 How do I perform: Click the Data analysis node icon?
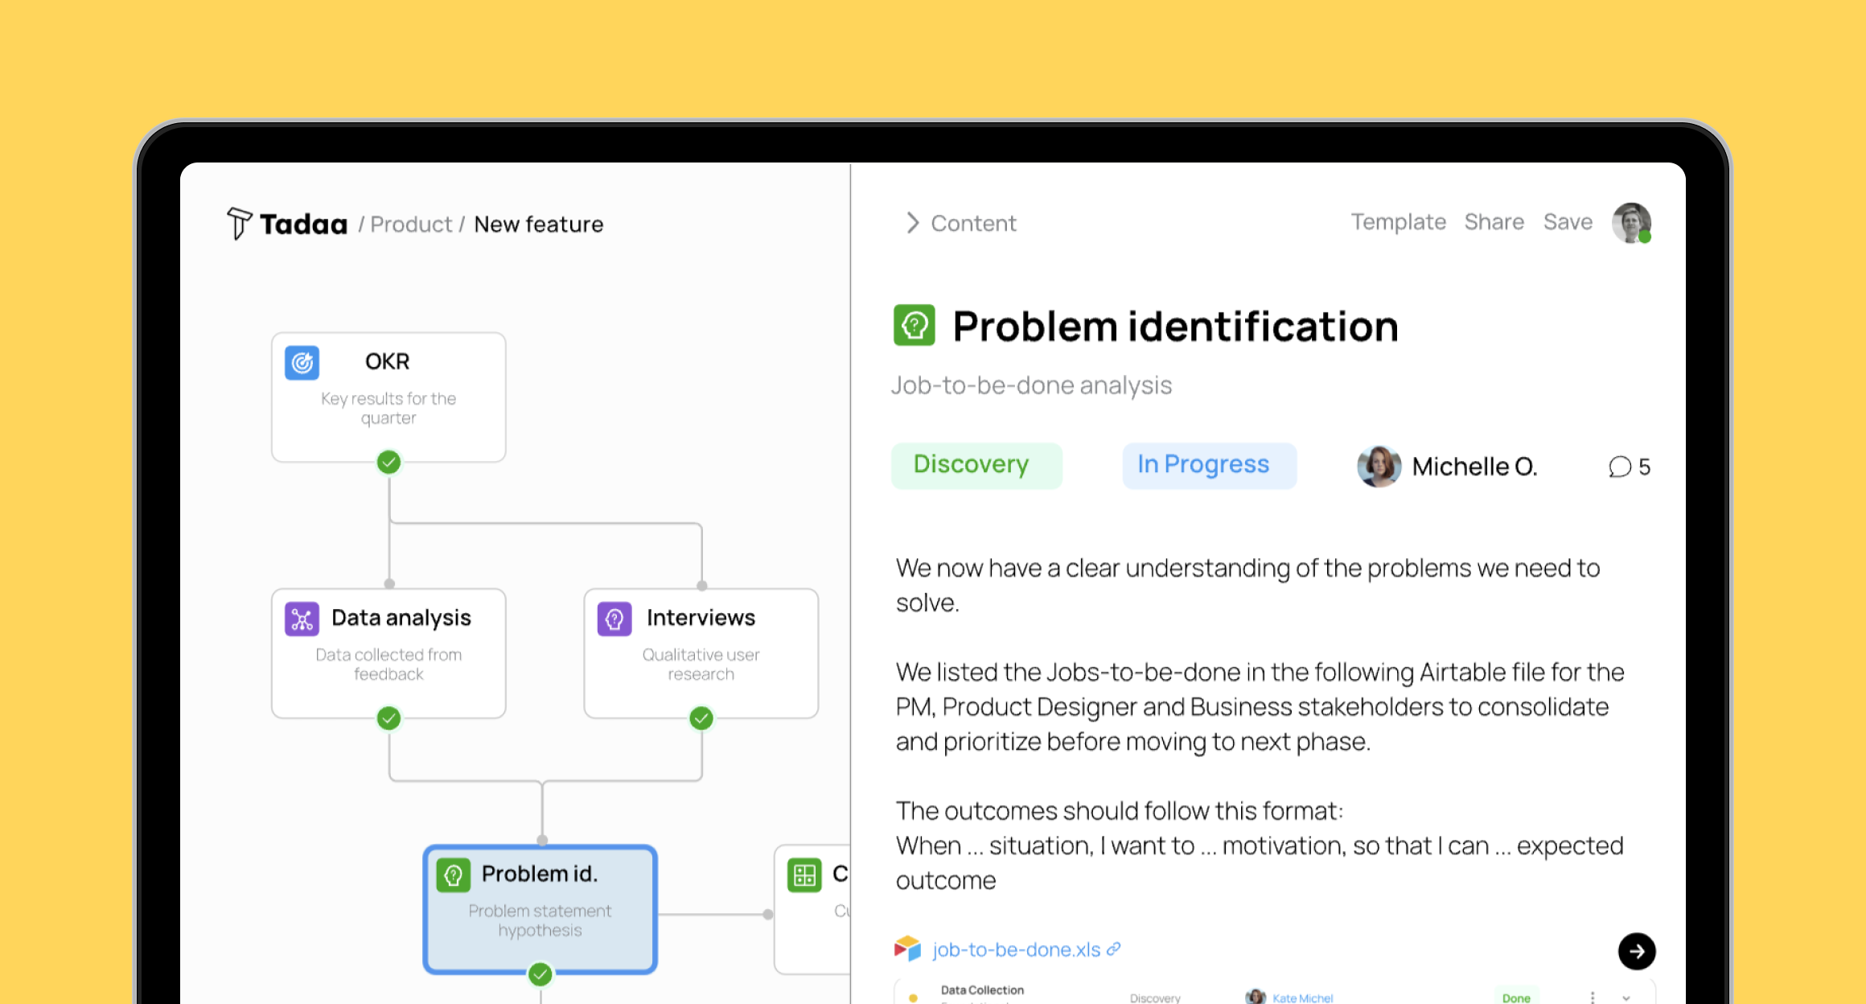point(302,619)
